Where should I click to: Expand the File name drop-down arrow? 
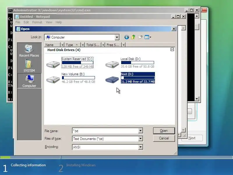click(140, 131)
